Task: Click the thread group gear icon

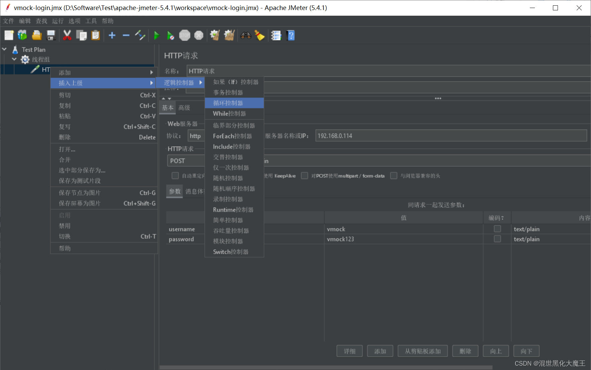Action: tap(25, 59)
